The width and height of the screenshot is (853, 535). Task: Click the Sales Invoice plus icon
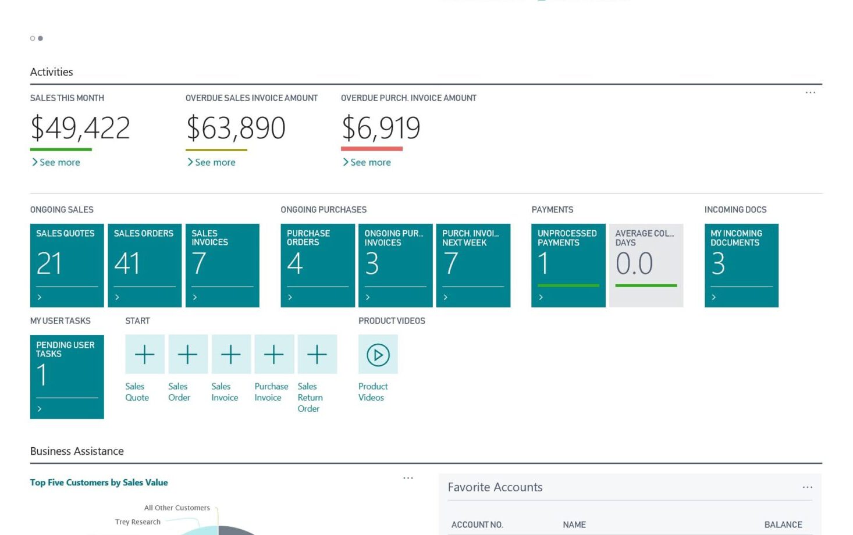point(231,354)
